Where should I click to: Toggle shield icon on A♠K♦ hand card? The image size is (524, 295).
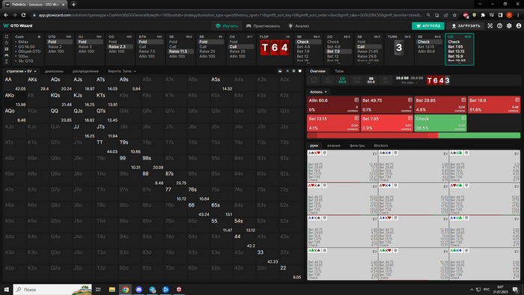pyautogui.click(x=395, y=153)
